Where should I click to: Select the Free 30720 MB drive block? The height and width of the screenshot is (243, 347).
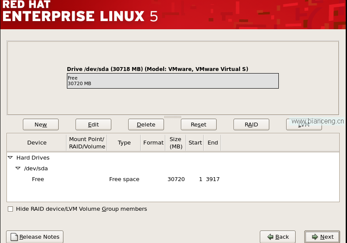pos(173,81)
